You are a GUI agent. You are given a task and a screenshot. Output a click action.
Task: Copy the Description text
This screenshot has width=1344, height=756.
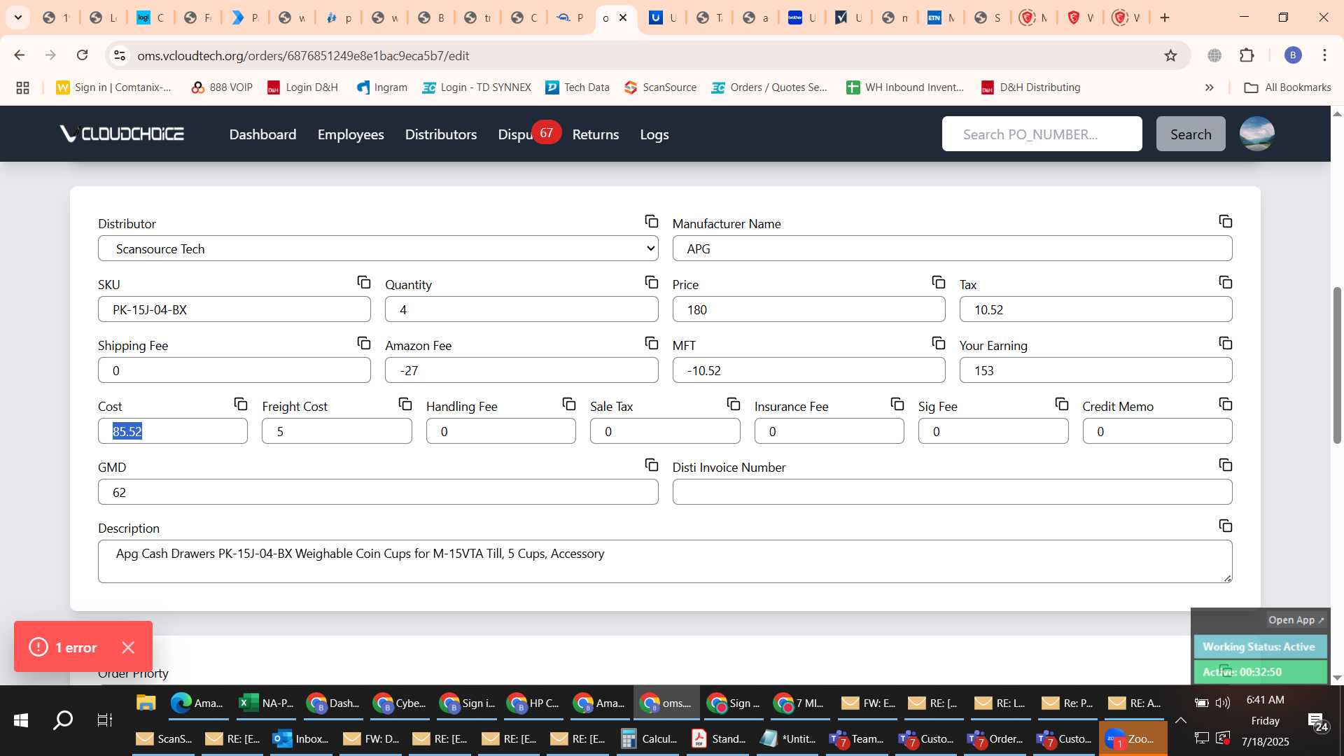(1225, 526)
